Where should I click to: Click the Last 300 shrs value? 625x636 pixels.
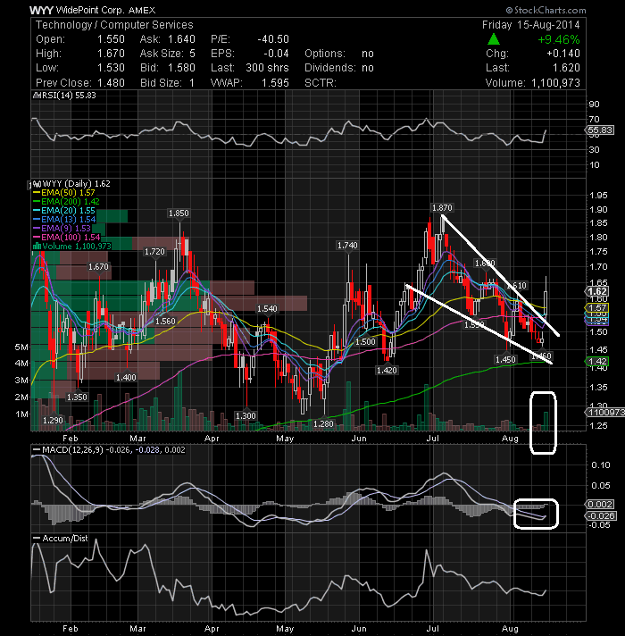[x=267, y=68]
